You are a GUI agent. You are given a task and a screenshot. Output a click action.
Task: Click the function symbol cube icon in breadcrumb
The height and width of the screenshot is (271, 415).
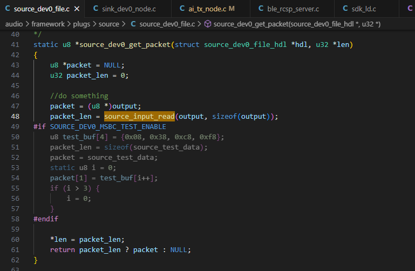(x=208, y=24)
